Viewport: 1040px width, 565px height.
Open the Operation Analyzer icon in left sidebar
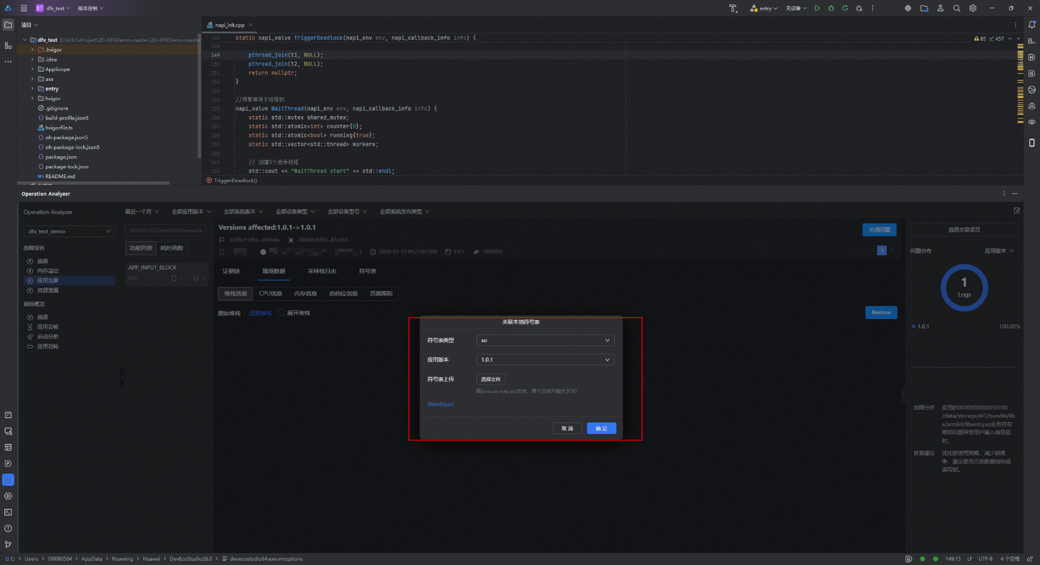point(8,480)
